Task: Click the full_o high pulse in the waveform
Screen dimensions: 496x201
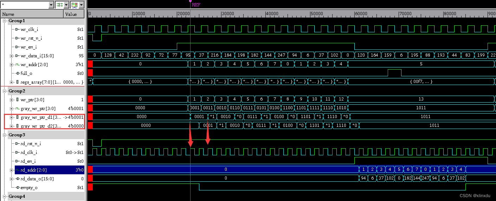Action: 394,73
